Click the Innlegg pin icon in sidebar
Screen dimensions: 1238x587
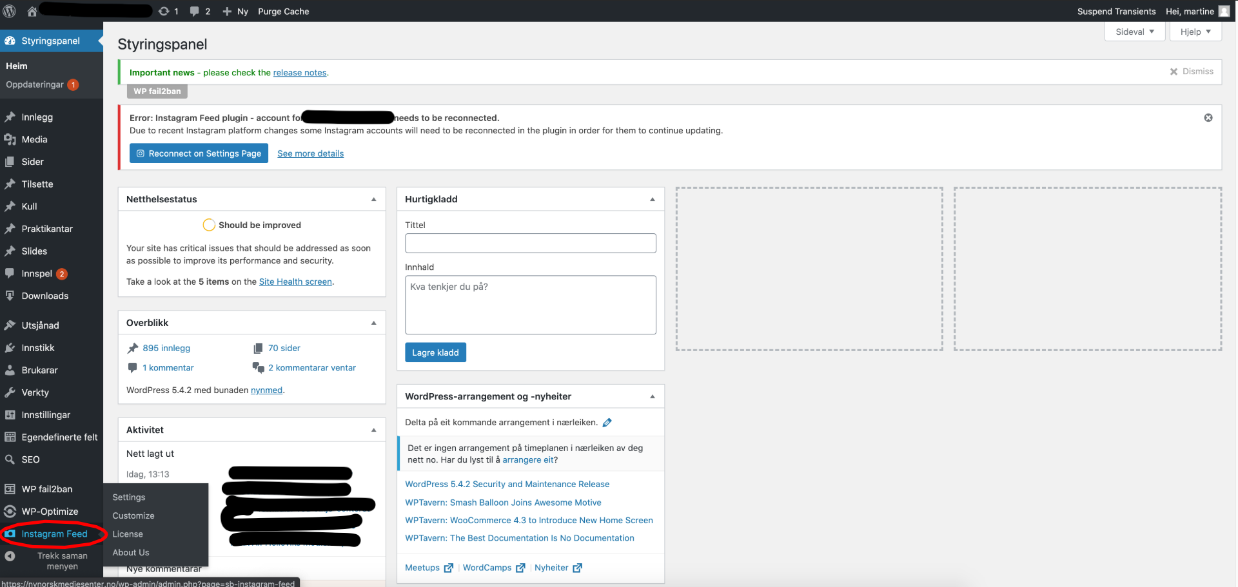click(10, 117)
